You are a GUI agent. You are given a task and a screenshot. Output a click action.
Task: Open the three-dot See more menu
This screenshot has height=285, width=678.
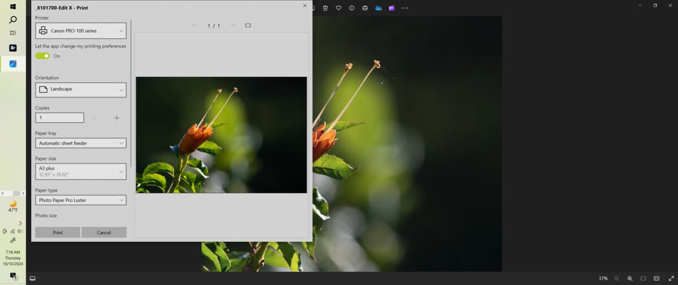[405, 8]
